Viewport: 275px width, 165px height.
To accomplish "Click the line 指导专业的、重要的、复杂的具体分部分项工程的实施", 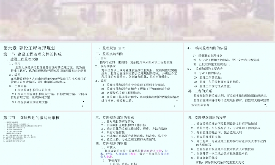I will click(136, 62).
